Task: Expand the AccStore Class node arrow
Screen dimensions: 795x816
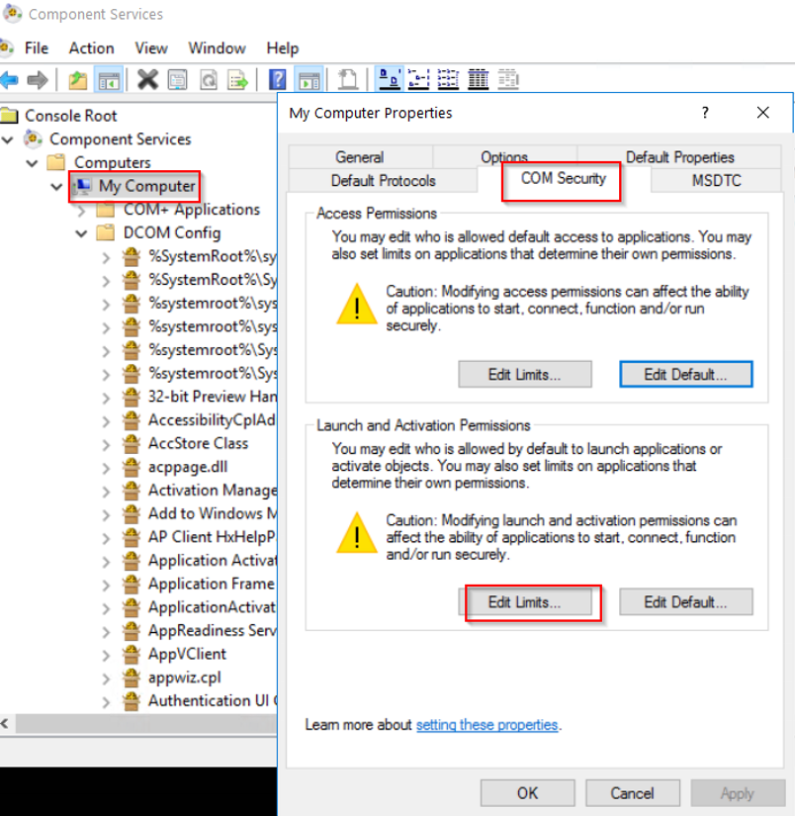Action: (x=106, y=445)
